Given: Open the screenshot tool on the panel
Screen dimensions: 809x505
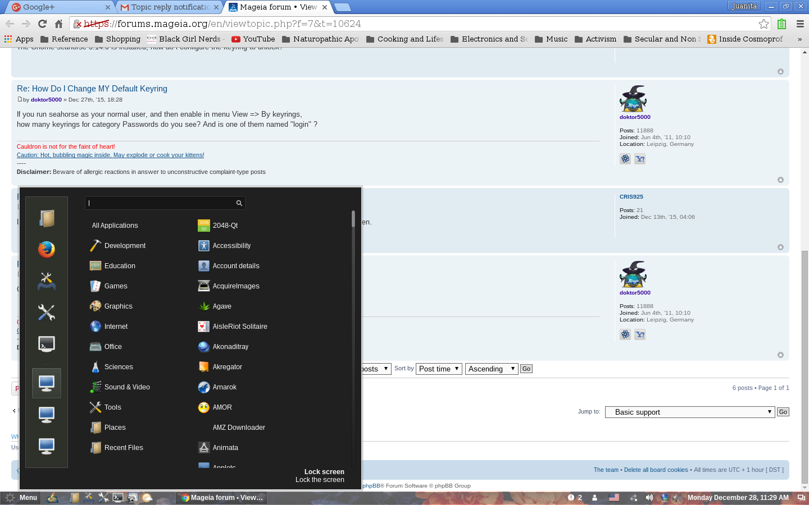Looking at the screenshot, I should [133, 498].
